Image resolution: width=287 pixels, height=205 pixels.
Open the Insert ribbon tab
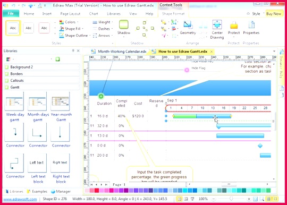pyautogui.click(x=47, y=14)
